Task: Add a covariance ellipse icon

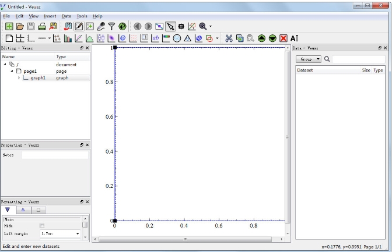Action: coord(199,38)
